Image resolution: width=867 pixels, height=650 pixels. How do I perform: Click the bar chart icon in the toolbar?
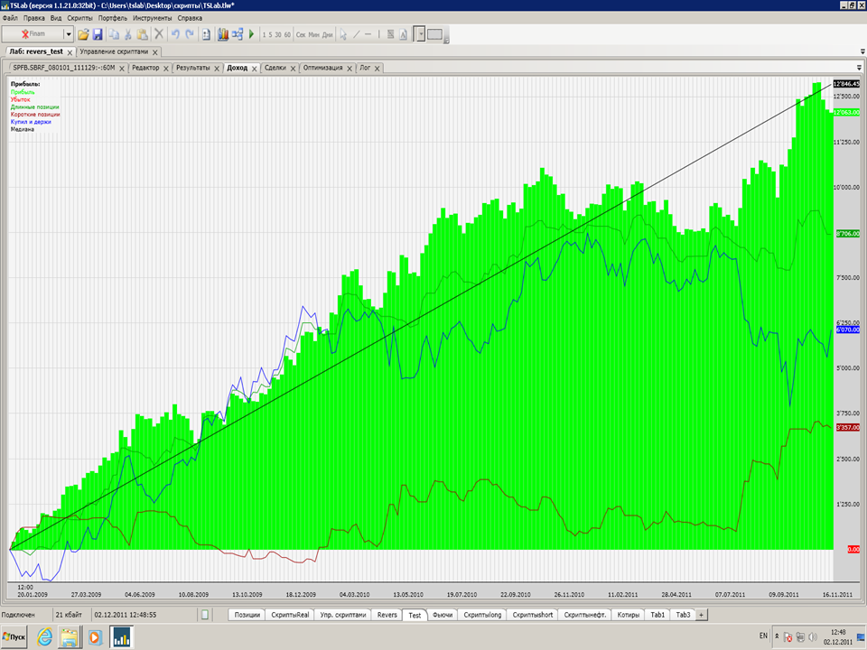[x=223, y=34]
